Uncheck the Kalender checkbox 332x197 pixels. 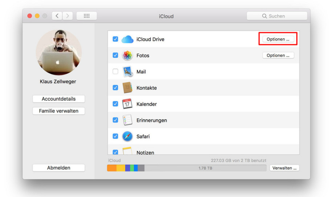[115, 104]
